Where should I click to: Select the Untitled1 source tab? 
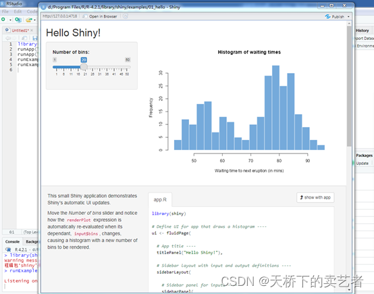pos(20,30)
